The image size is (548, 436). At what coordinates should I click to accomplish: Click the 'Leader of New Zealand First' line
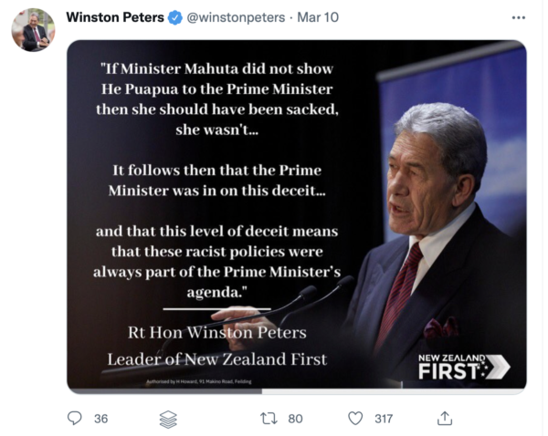tap(216, 358)
